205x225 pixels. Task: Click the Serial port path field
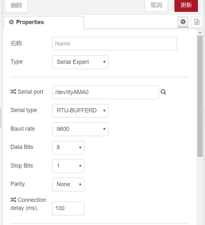click(x=105, y=92)
